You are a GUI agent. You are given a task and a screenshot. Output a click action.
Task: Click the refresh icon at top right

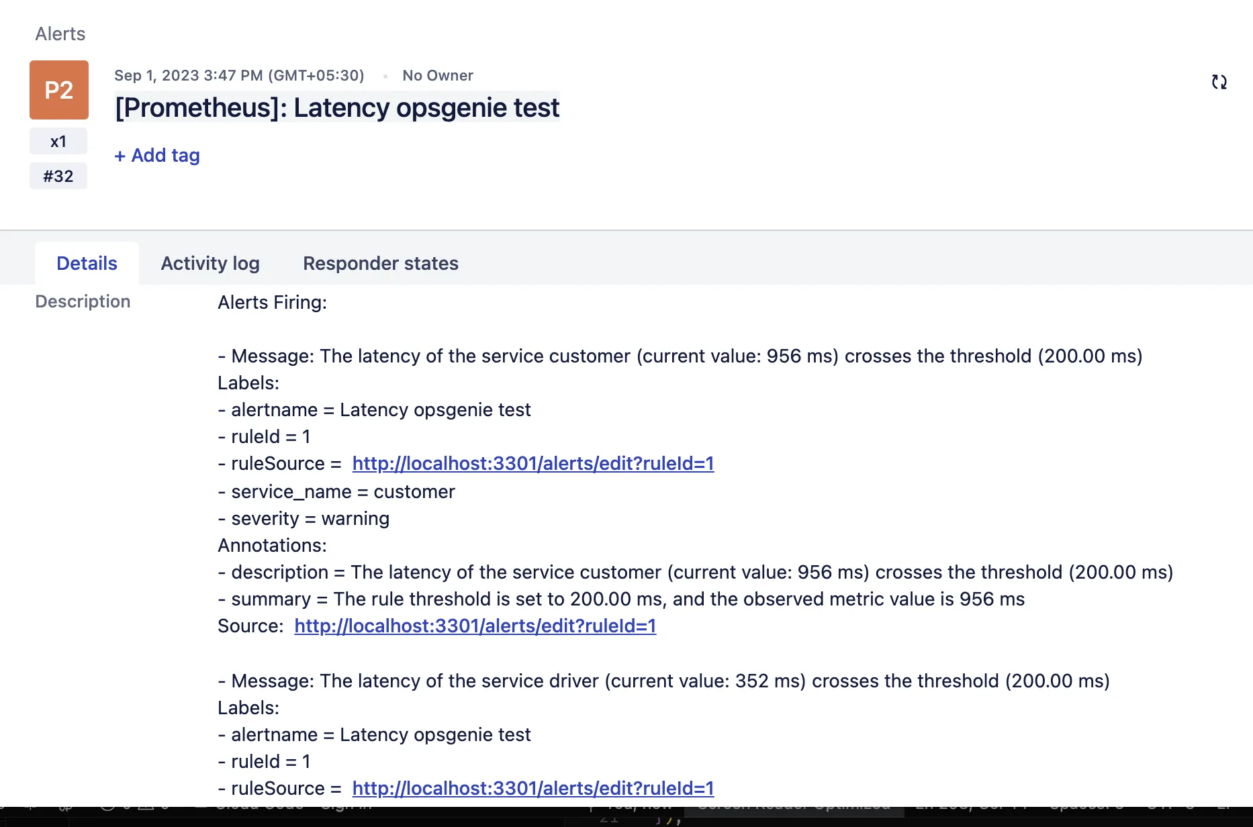coord(1219,82)
